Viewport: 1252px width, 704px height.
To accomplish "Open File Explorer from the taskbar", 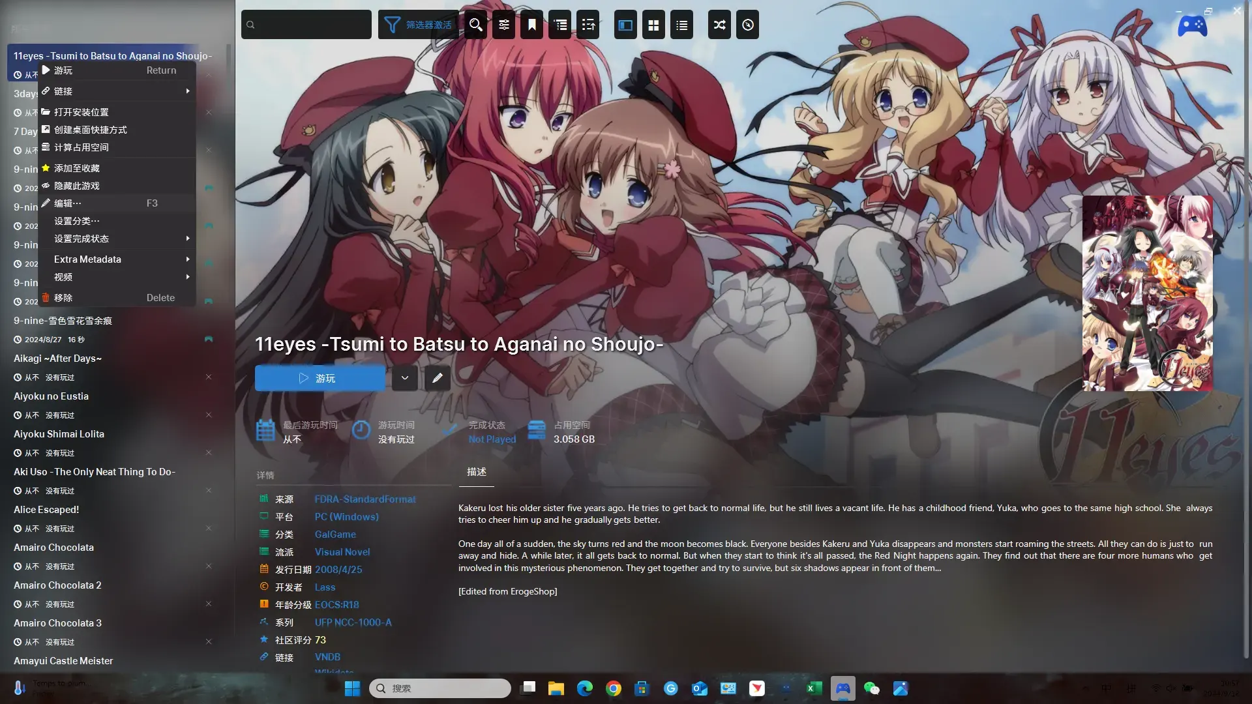I will 556,688.
